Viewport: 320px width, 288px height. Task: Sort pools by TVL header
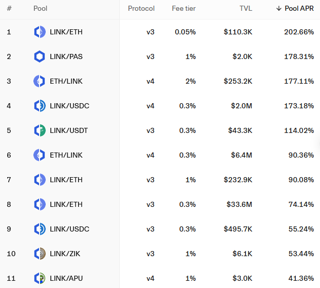(246, 9)
